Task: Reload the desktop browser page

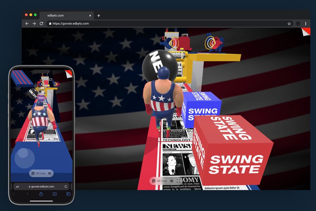Action: (42, 23)
